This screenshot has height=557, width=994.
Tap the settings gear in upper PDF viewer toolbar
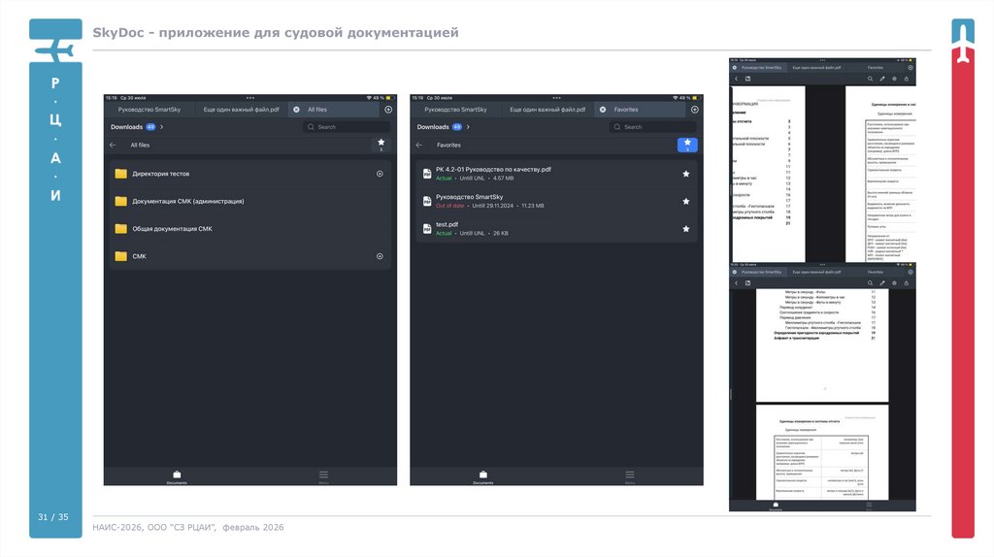(x=894, y=79)
